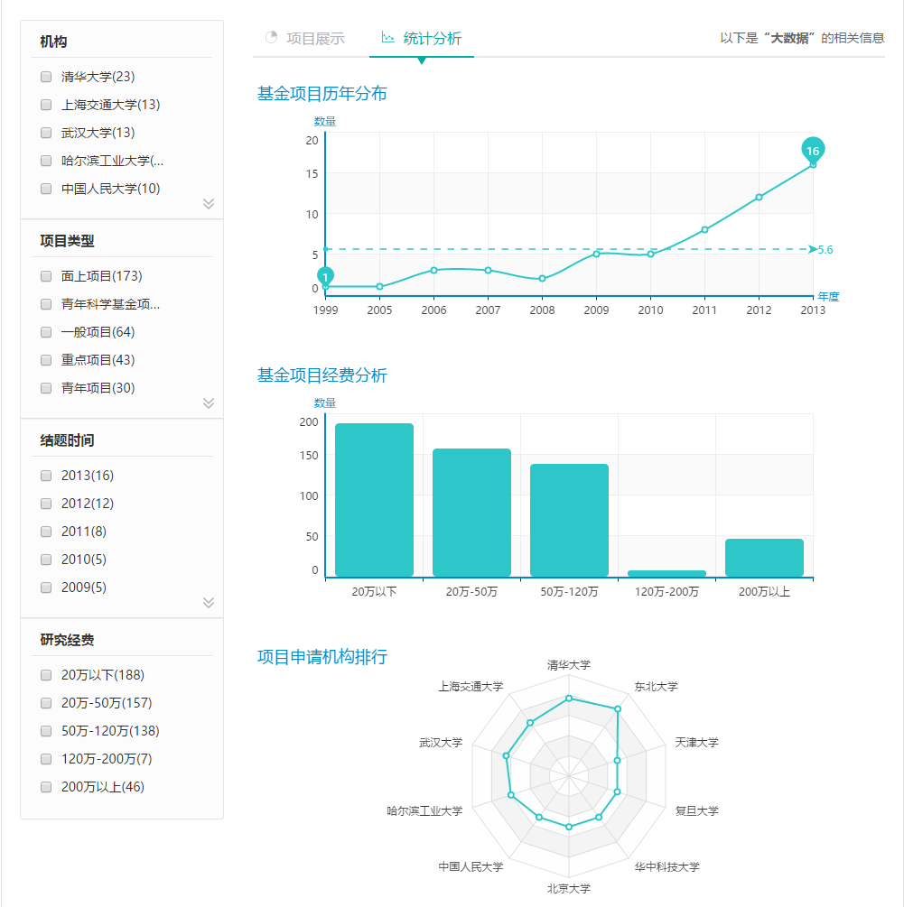Check the 清华大学(23) filter box
Viewport: 904px width, 907px height.
point(46,77)
